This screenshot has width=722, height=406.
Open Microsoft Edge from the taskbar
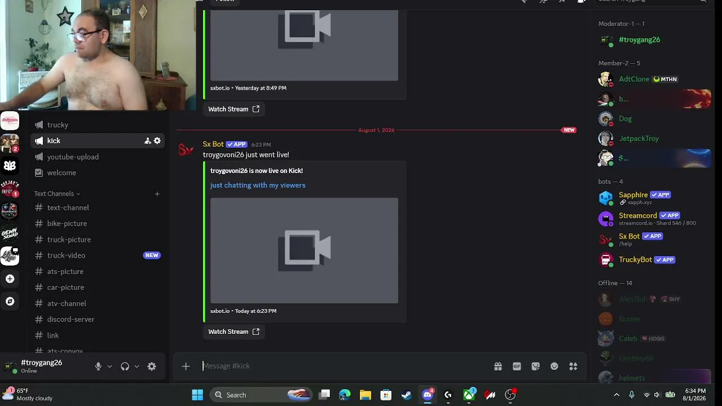click(345, 395)
